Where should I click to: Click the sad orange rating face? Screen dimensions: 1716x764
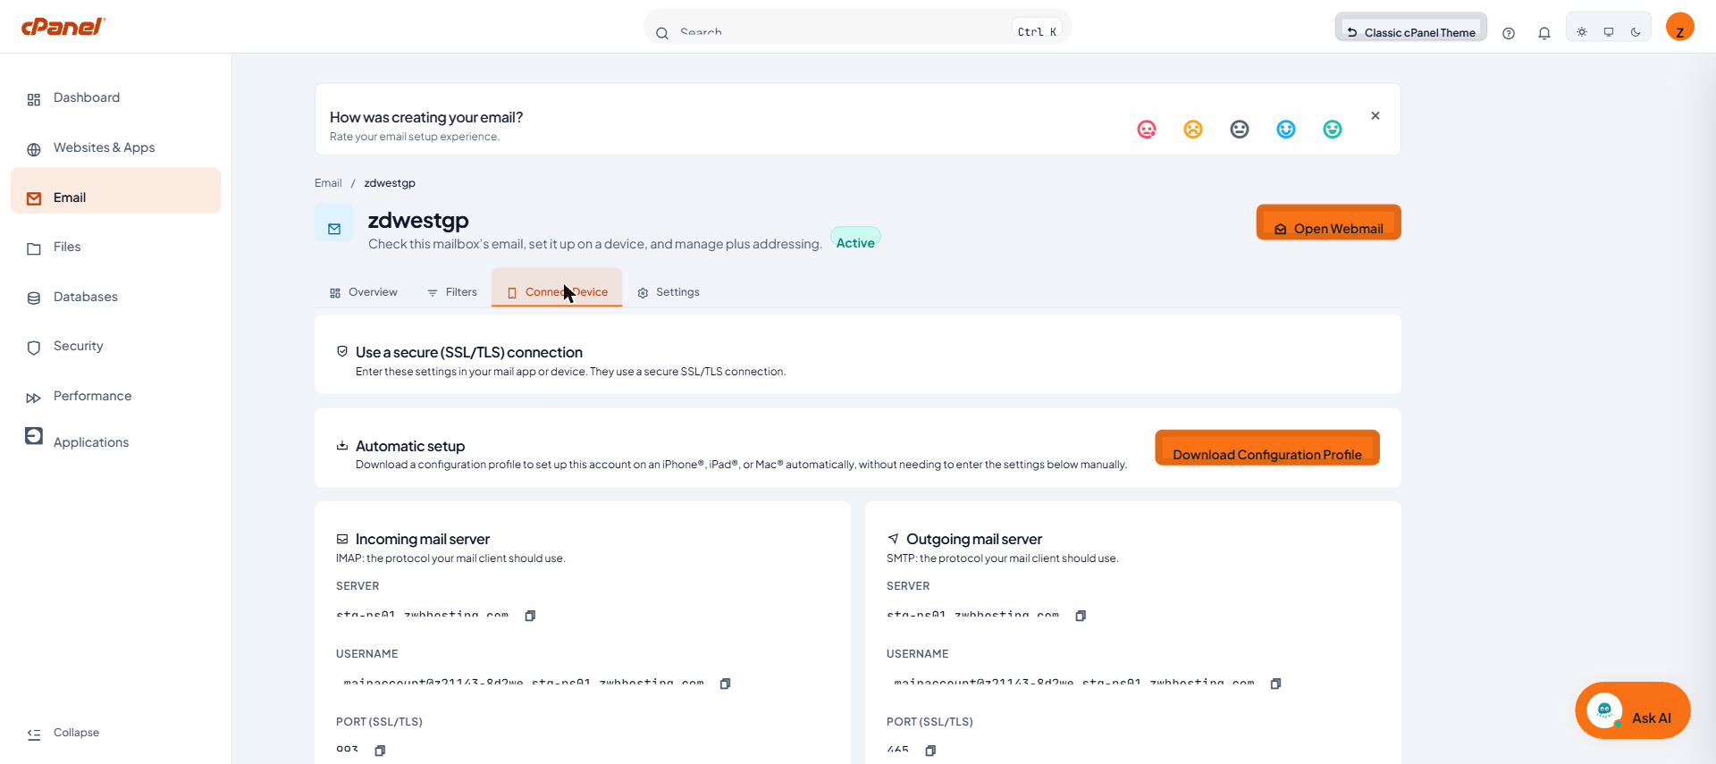[x=1193, y=130]
